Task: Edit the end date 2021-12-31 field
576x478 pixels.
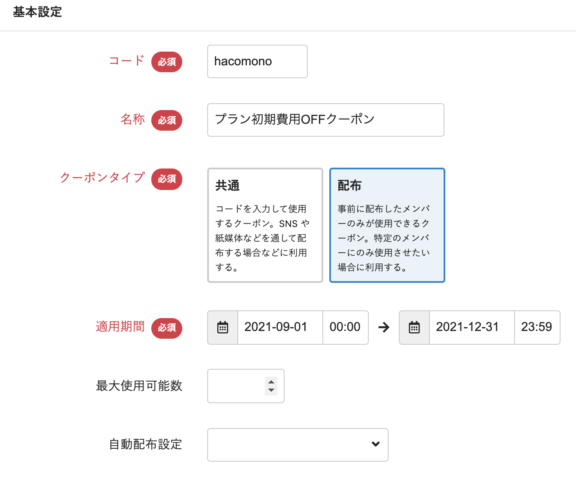Action: coord(471,328)
